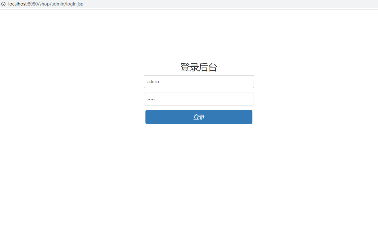Click the word localhost in the address bar
The image size is (378, 232).
point(17,4)
